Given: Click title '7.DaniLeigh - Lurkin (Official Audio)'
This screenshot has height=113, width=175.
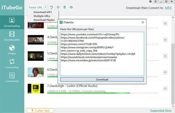Looking at the screenshot, I should 72,86.
